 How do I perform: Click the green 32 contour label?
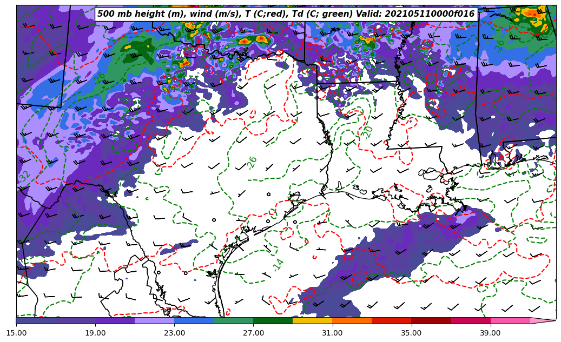[24, 176]
